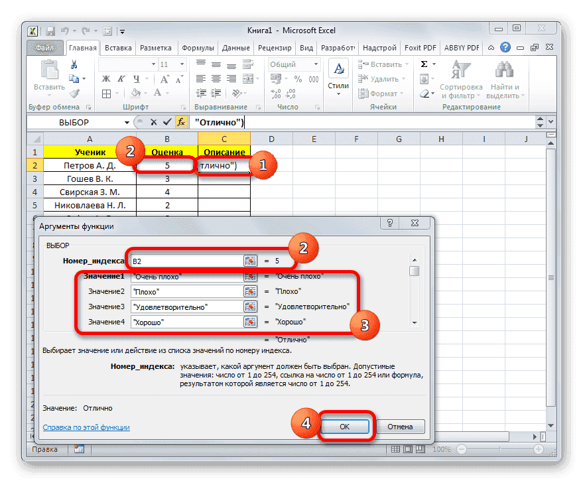
Task: Open the Format Painter tool
Action: point(75,93)
